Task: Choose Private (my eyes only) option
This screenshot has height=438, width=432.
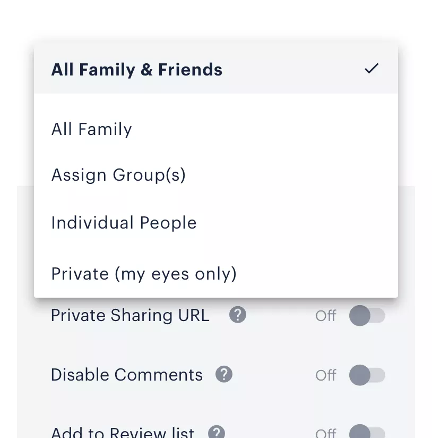Action: (x=216, y=273)
